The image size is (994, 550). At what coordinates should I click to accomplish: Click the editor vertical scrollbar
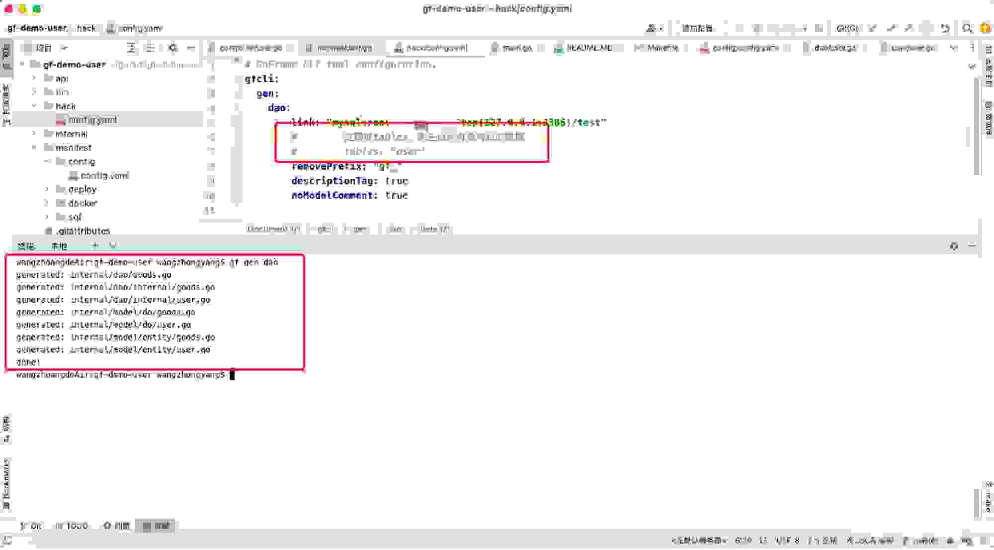(x=977, y=125)
